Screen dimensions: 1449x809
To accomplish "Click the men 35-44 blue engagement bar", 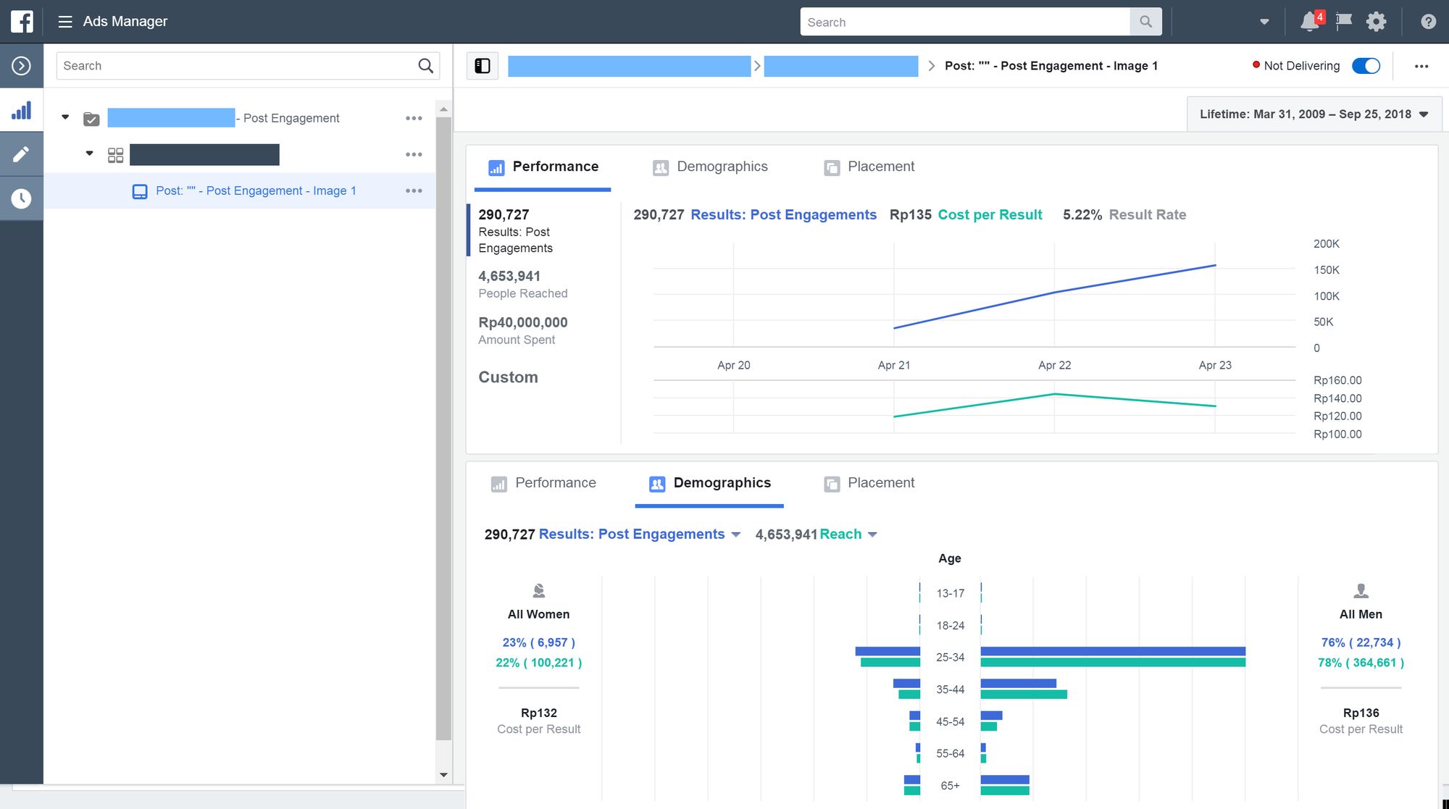I will click(1018, 683).
